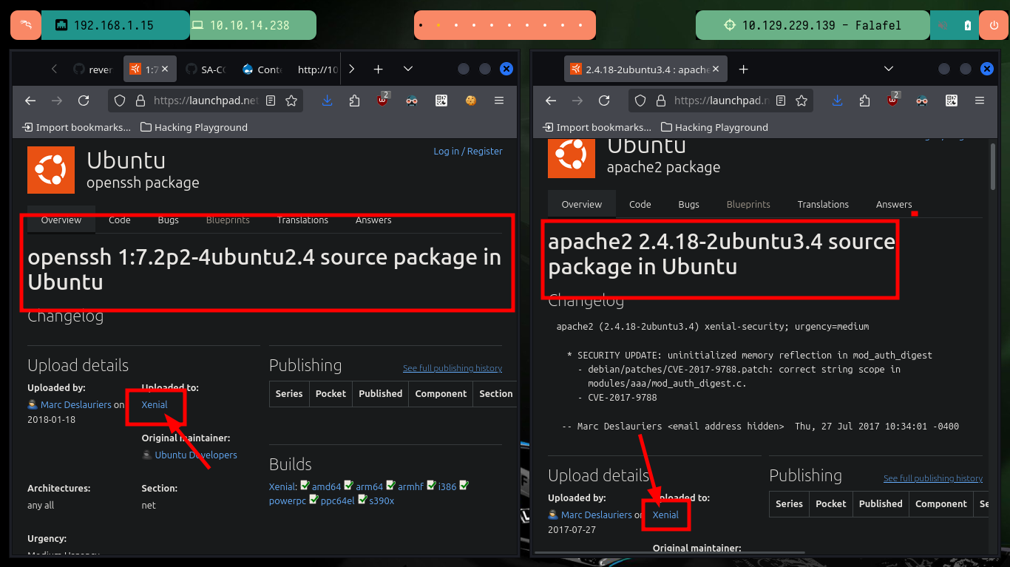This screenshot has height=567, width=1010.
Task: Click the tab strip forward arrow in openssh window
Action: click(x=351, y=69)
